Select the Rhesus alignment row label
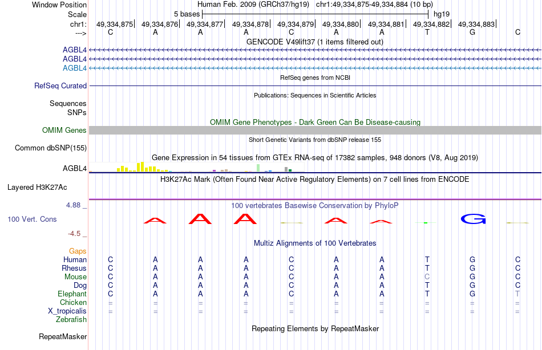The width and height of the screenshot is (542, 350). (74, 268)
